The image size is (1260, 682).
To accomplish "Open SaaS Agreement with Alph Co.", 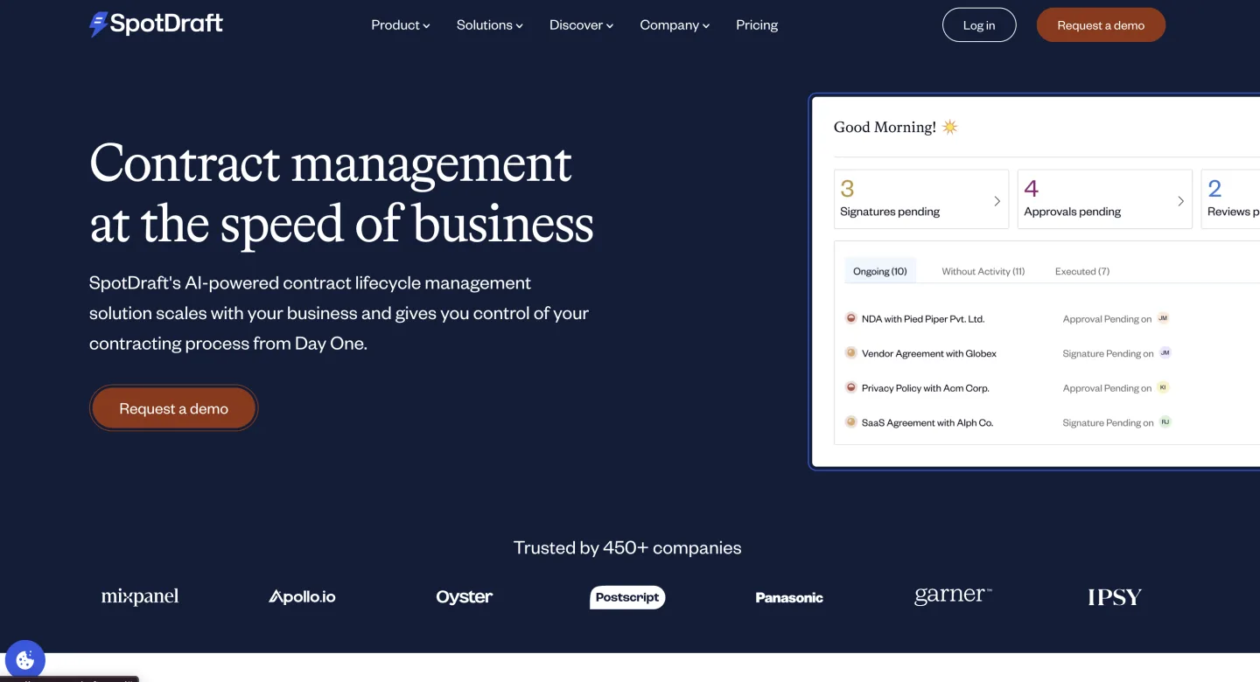I will point(927,423).
